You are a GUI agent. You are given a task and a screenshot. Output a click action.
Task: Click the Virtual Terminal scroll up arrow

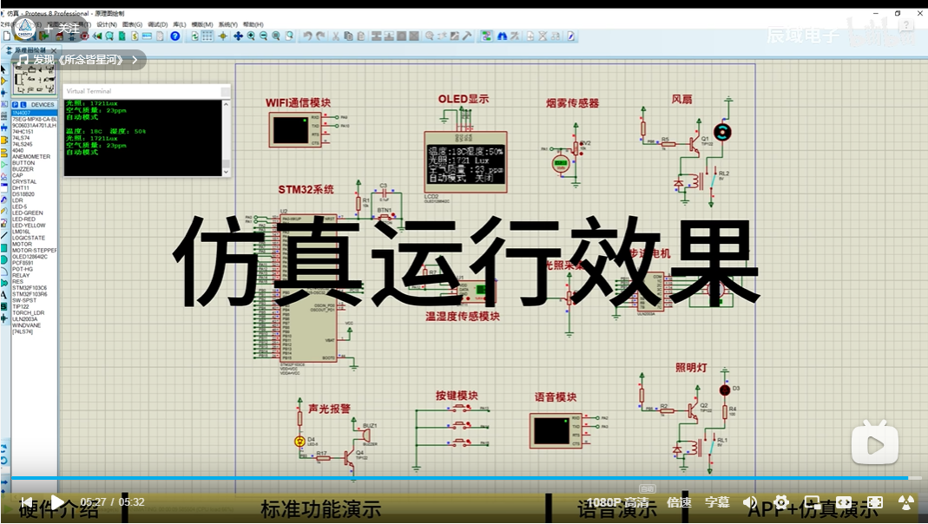point(226,105)
